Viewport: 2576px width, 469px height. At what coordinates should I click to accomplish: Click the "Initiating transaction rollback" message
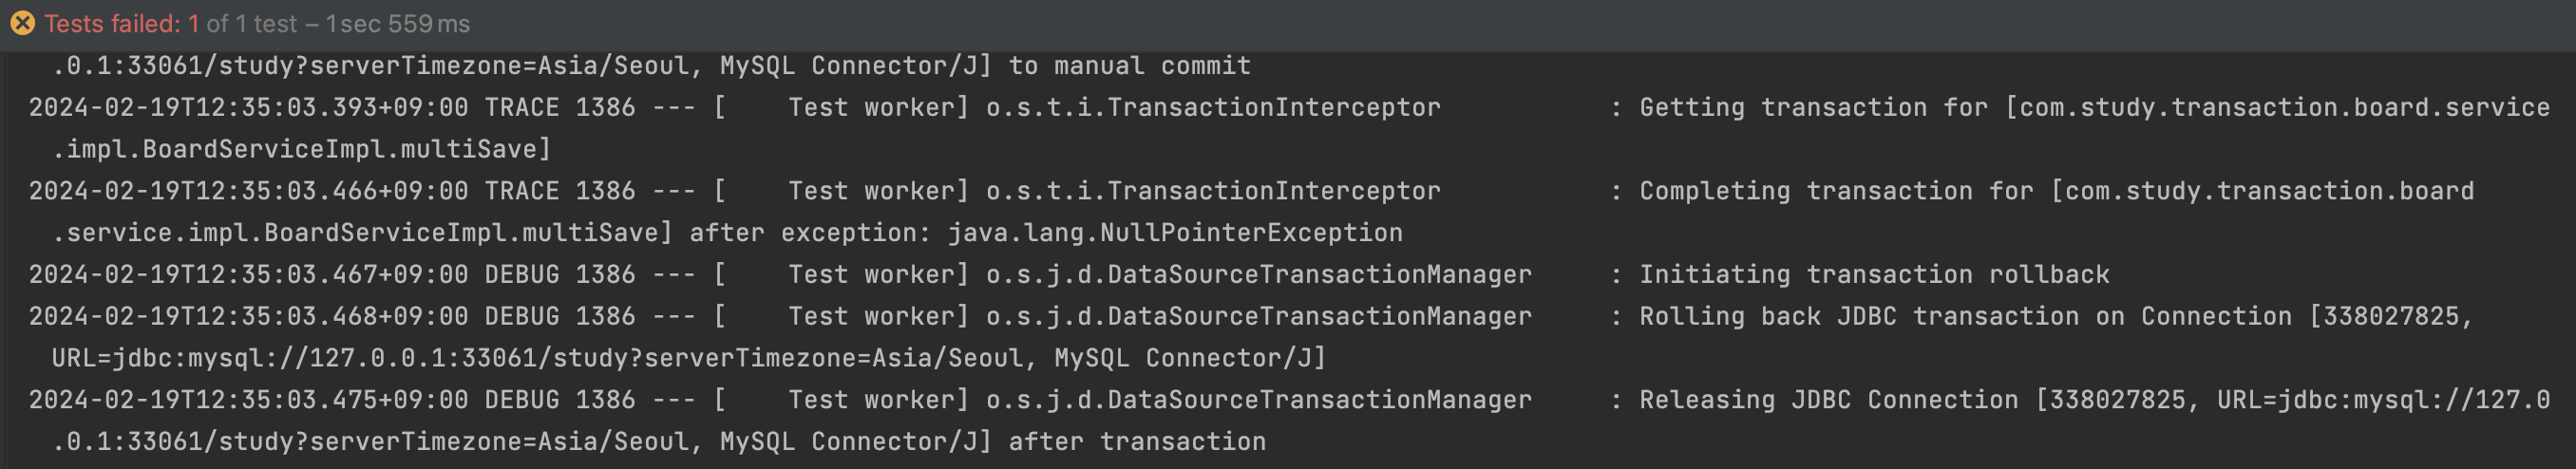click(1874, 274)
